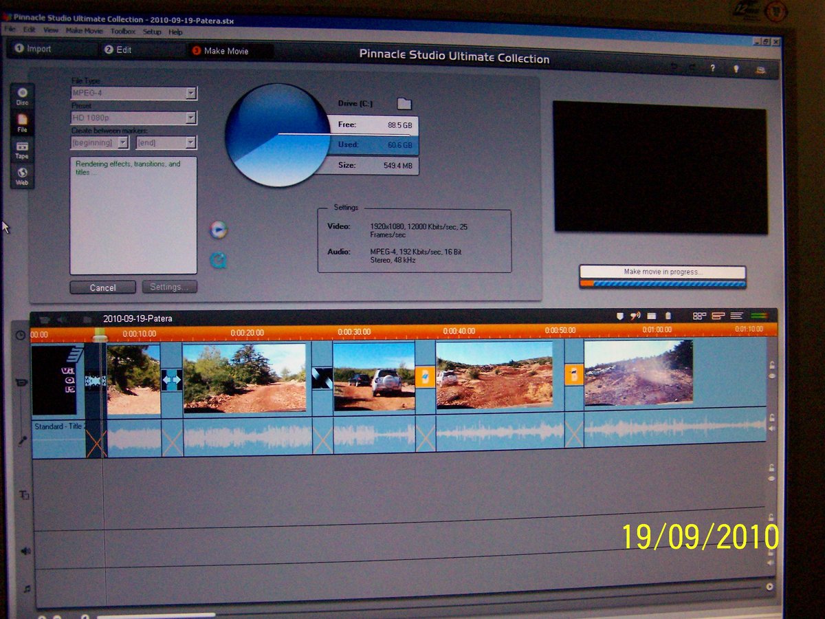Switch to storyboard view icon
The height and width of the screenshot is (619, 825).
700,316
